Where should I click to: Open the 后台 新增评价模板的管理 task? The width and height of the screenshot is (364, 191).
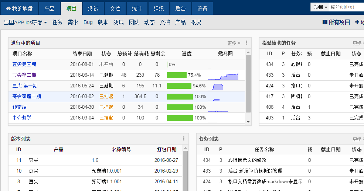[255, 171]
